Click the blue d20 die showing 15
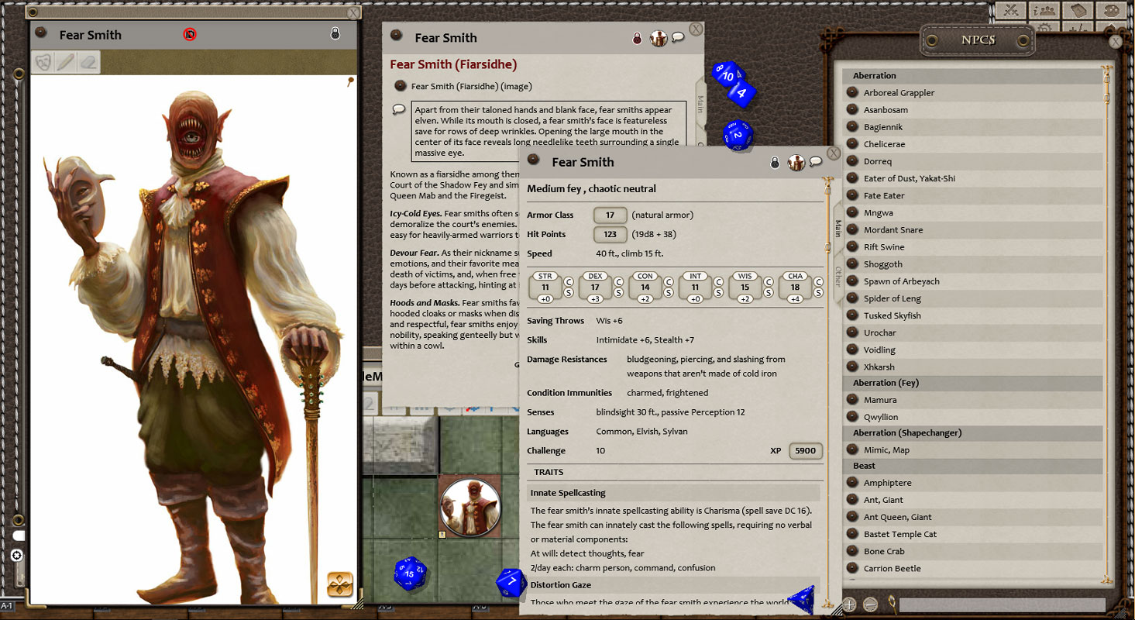 pos(410,573)
